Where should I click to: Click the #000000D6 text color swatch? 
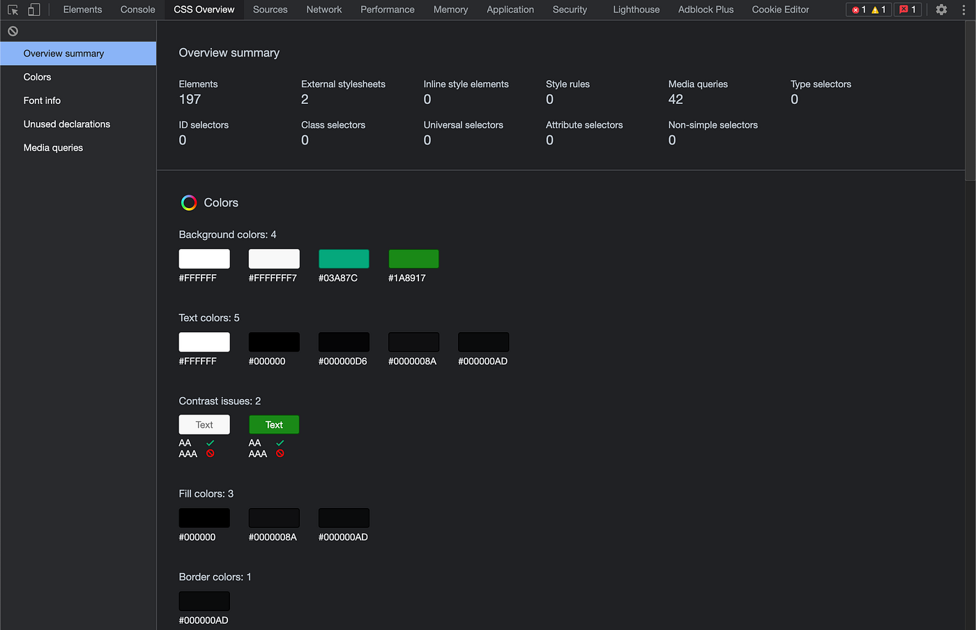tap(344, 342)
